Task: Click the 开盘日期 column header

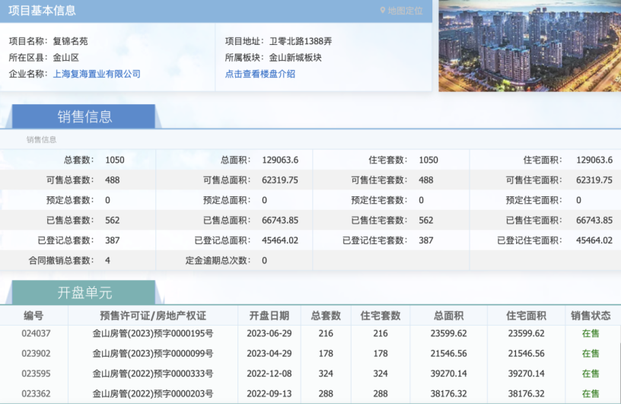Action: 268,316
